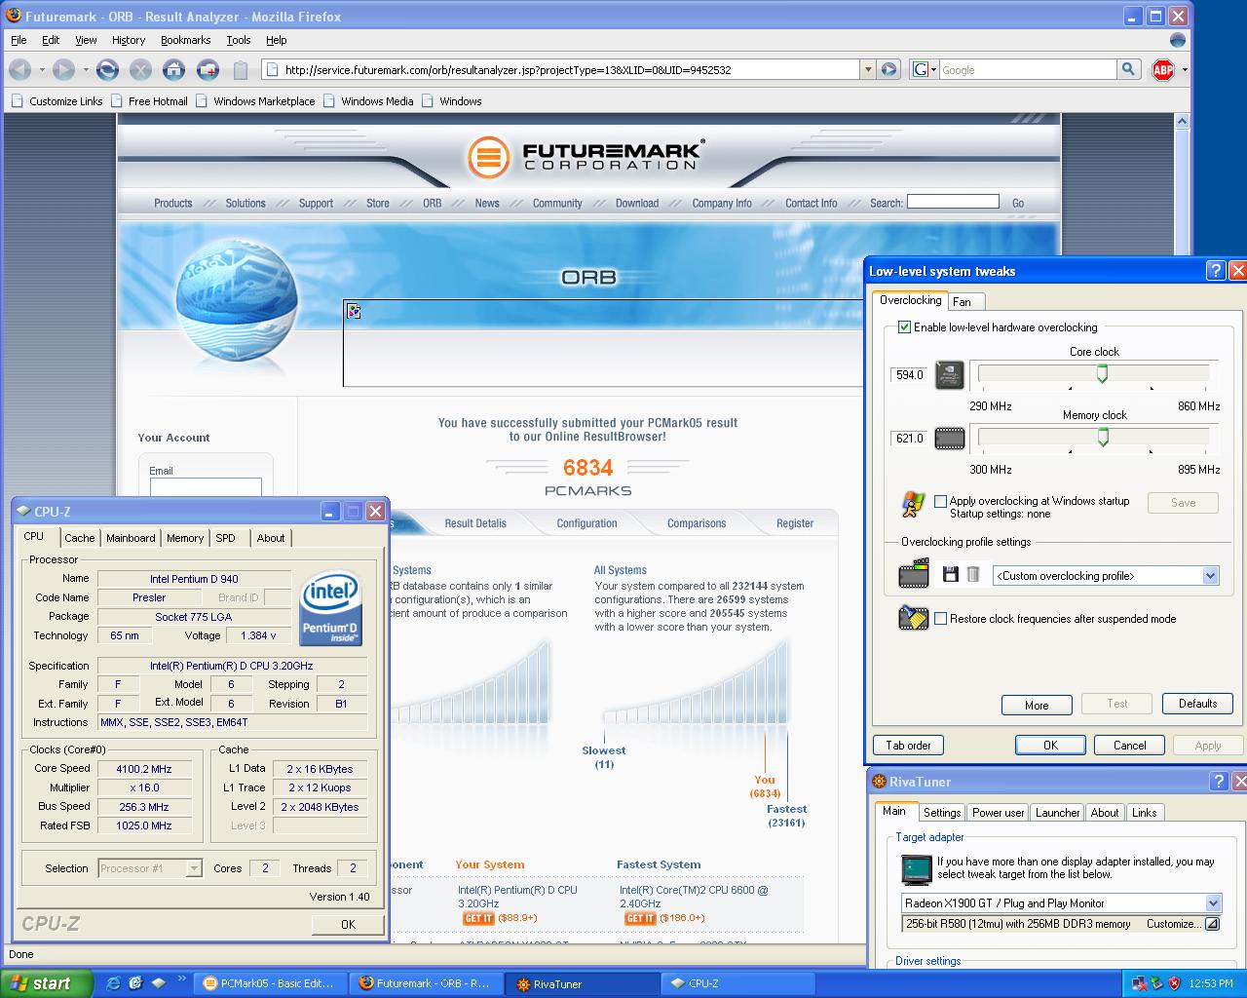Open the RivaTuner target adapter dropdown
The image size is (1247, 998).
1213,903
